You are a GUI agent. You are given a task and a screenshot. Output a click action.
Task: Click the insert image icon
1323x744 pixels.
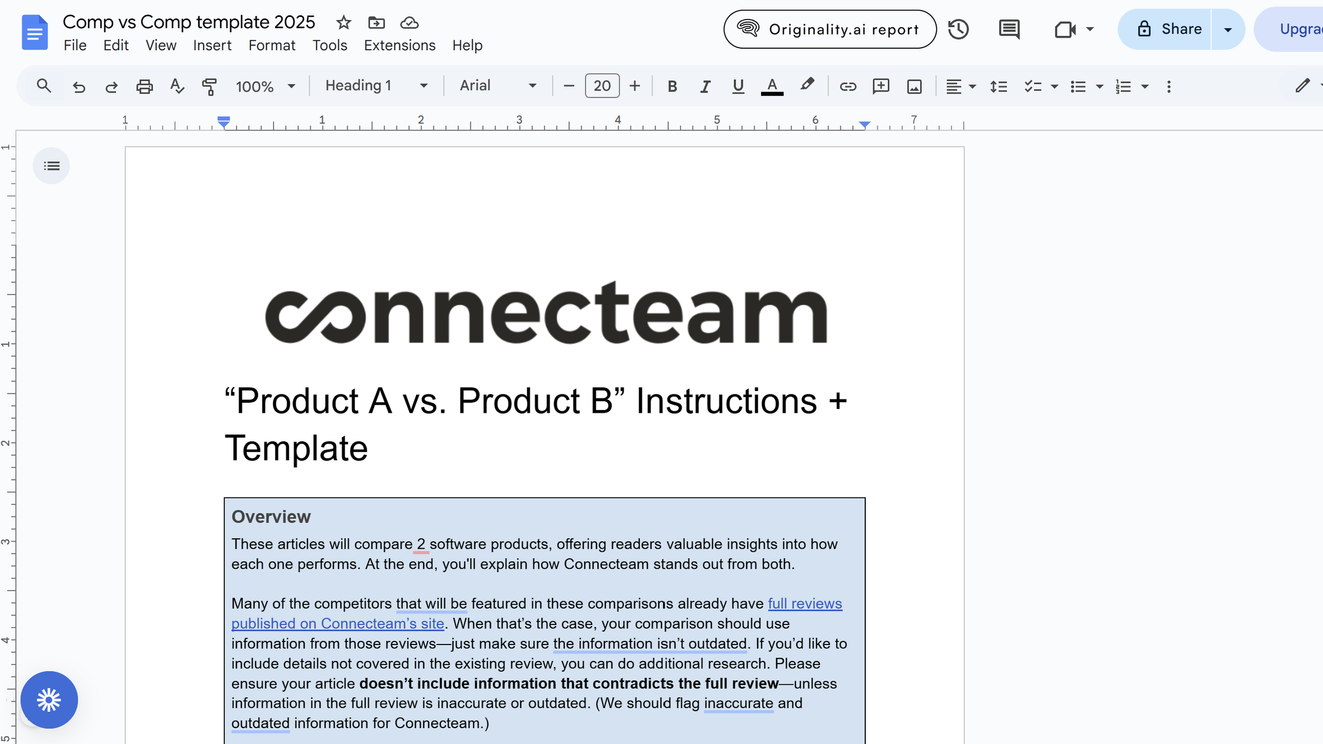[x=914, y=86]
